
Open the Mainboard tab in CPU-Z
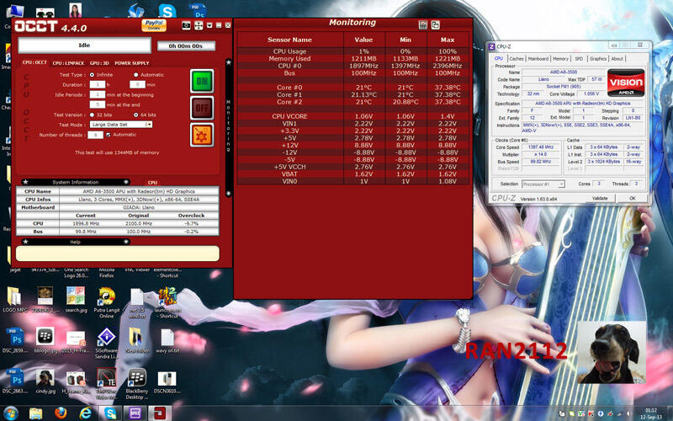coord(538,58)
